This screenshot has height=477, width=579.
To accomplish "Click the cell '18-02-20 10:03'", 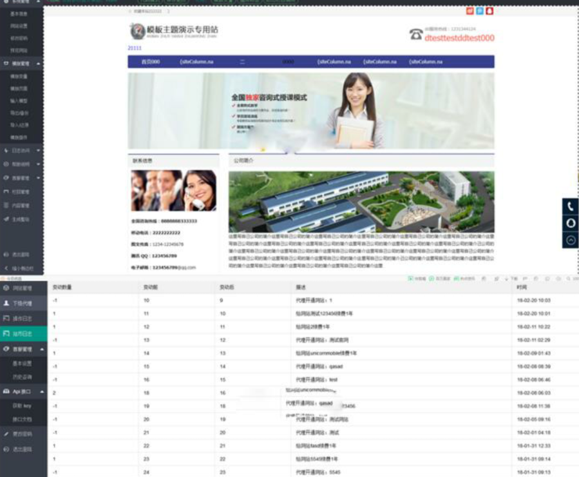I will point(533,300).
